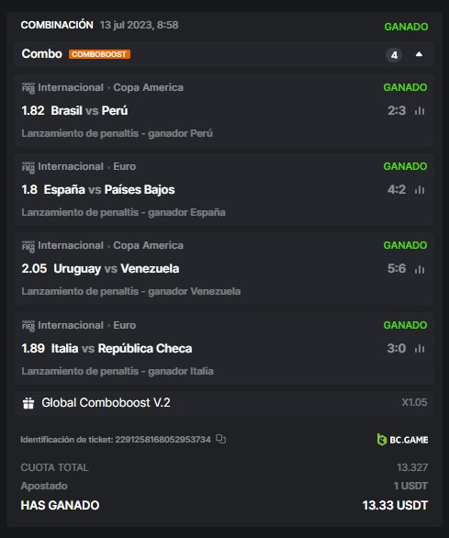Click the Penalty FIFA icon on Brasil row

click(x=28, y=88)
